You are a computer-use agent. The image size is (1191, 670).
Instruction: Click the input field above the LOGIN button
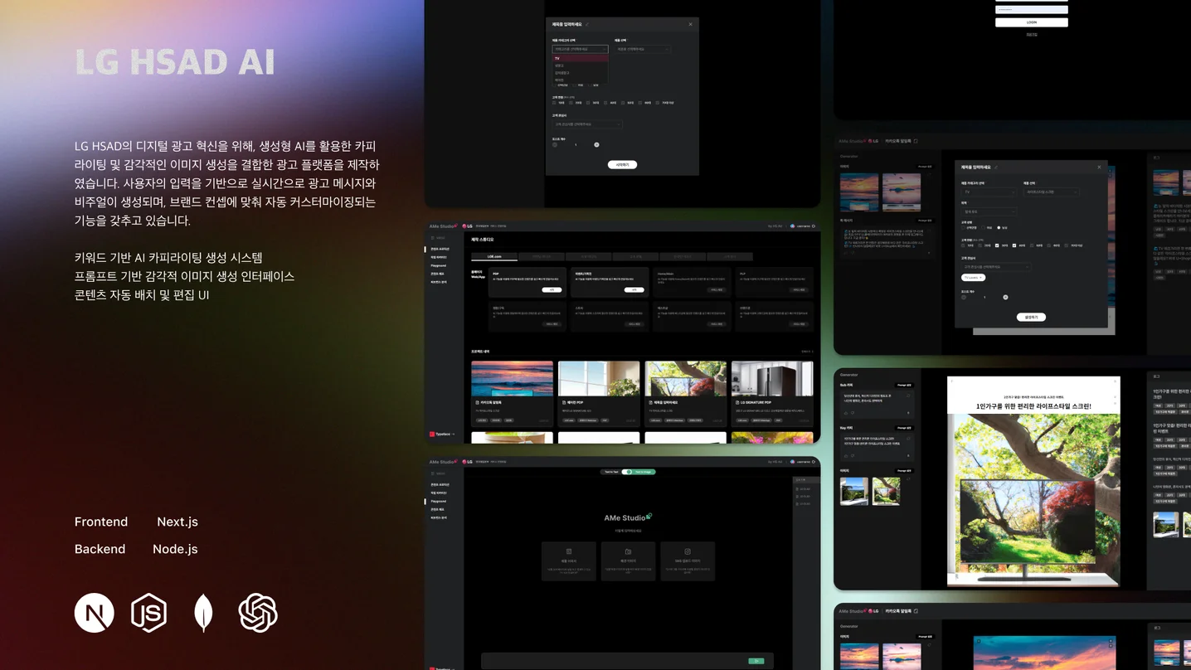coord(1032,9)
